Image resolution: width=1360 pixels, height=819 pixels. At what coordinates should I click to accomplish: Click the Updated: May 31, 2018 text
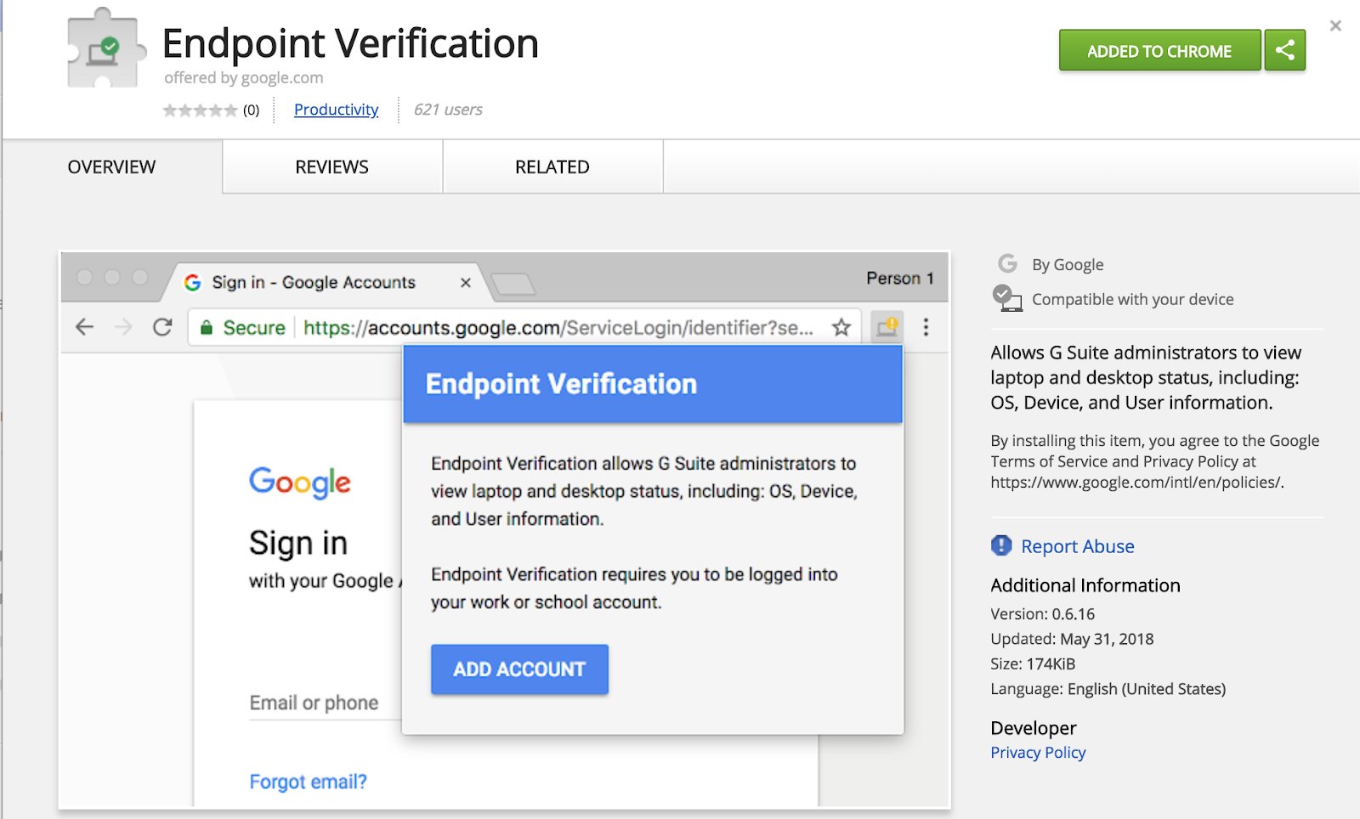(x=1072, y=639)
